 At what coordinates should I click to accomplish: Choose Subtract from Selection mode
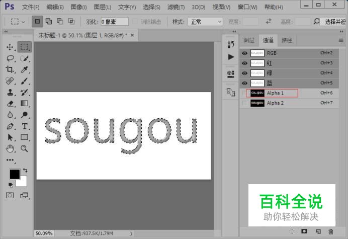pos(60,21)
